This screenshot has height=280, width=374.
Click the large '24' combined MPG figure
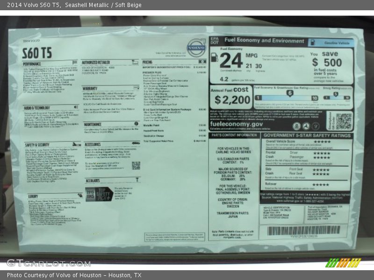point(231,61)
